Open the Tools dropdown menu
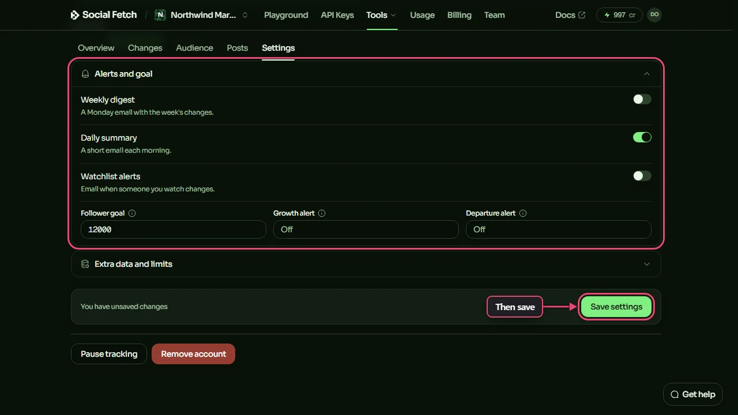 tap(381, 15)
